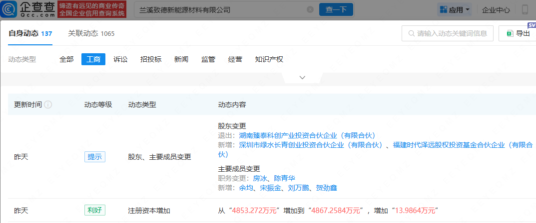Expand the filter chevron below 动态类型

(302, 78)
